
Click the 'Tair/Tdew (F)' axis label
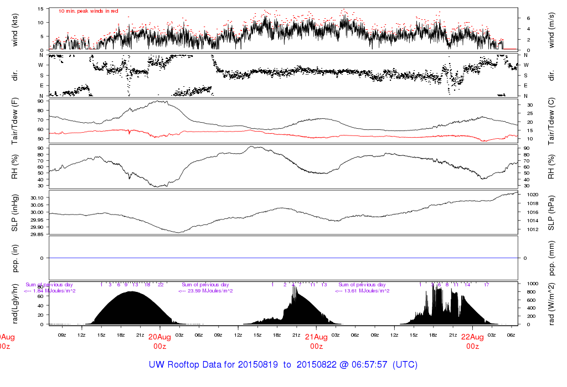coord(15,121)
